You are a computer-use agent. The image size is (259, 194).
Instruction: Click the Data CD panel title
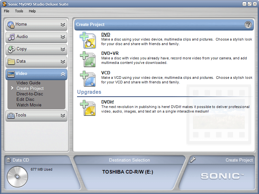[21, 160]
